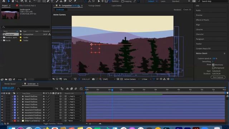Switch to Footage (none) tab
The height and width of the screenshot is (129, 229).
(94, 6)
